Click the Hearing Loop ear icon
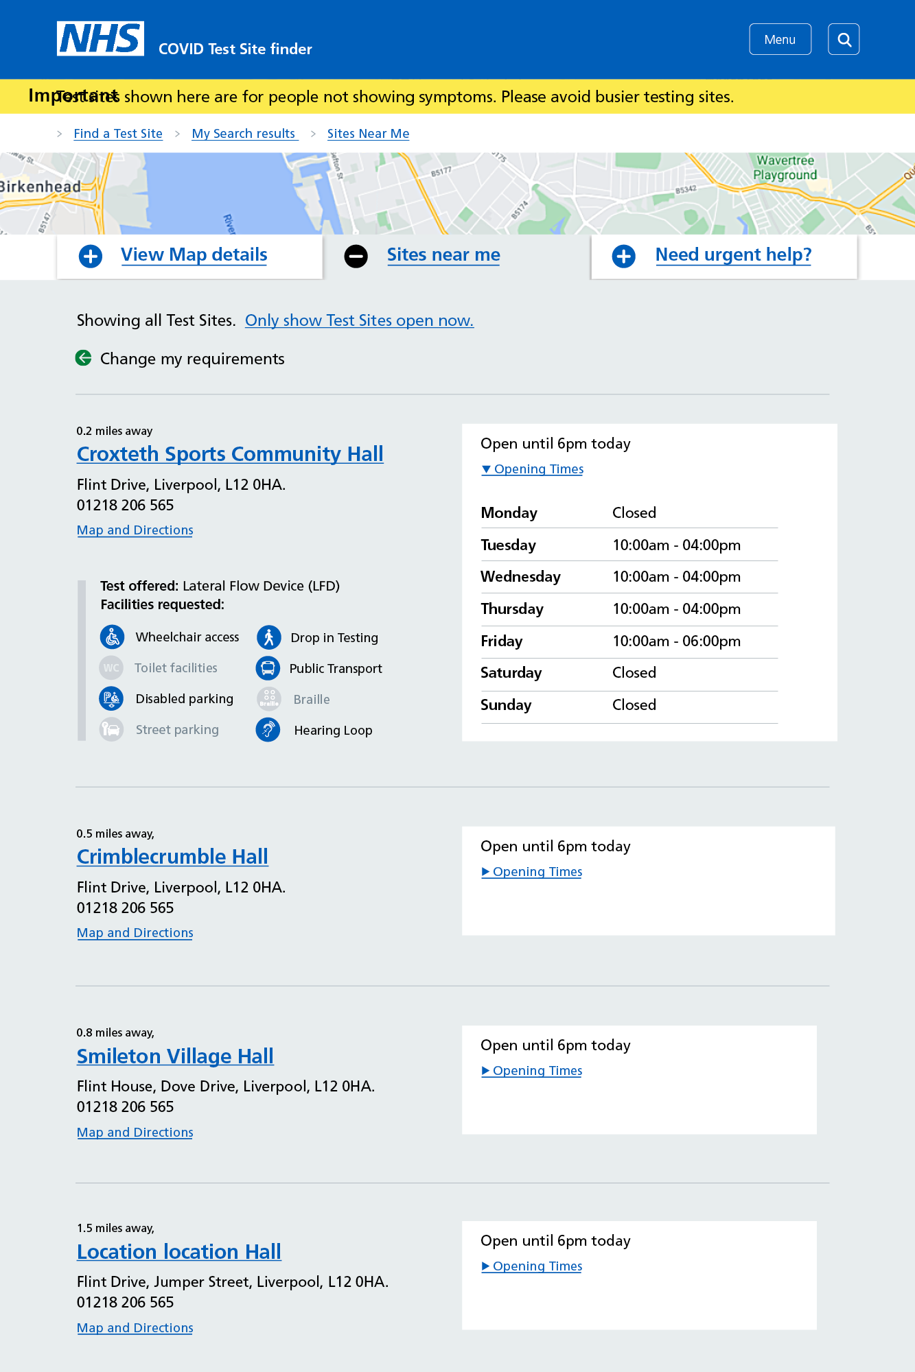The height and width of the screenshot is (1372, 915). (268, 730)
